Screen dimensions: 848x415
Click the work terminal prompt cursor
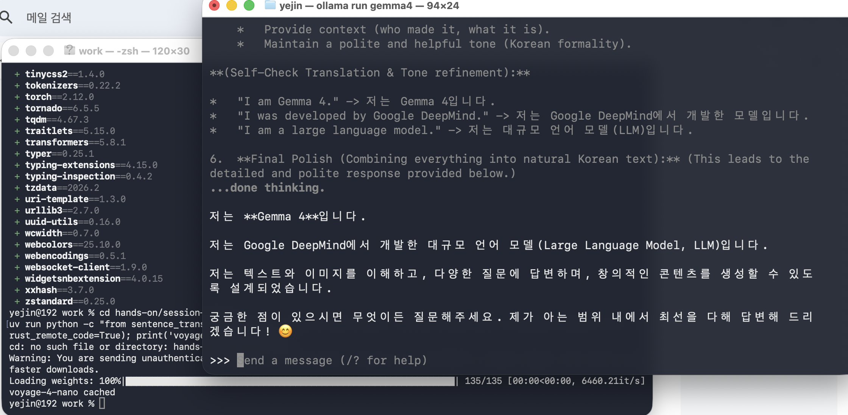(x=102, y=404)
